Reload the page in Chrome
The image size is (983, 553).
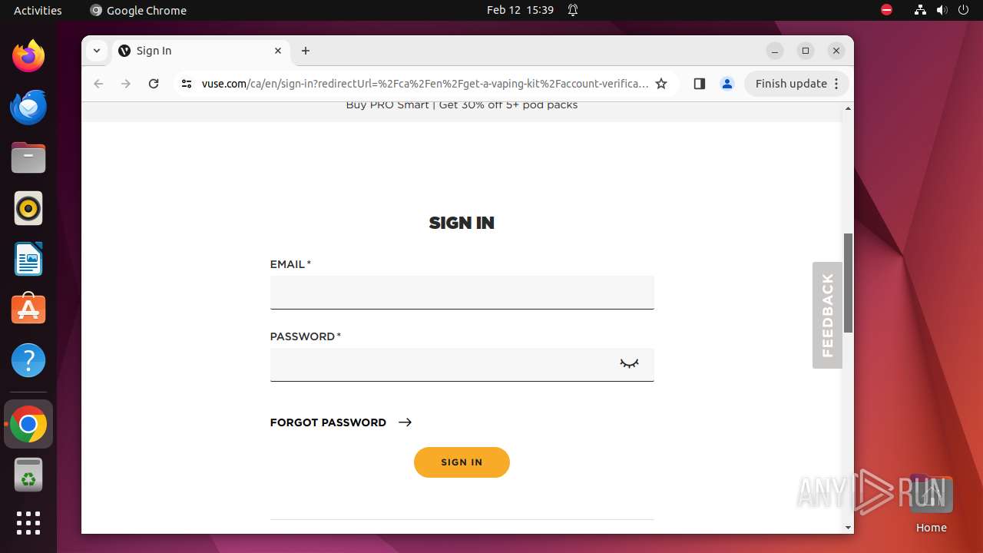[154, 84]
